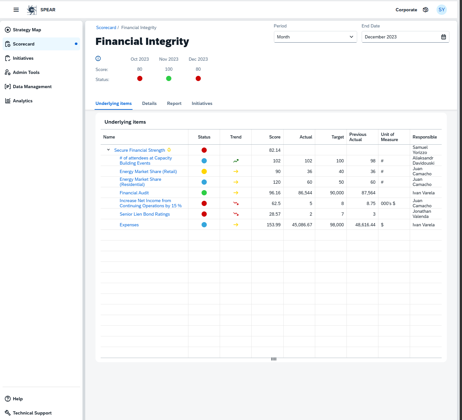Click the red status dot for Dec 2023
Image resolution: width=462 pixels, height=420 pixels.
[198, 78]
